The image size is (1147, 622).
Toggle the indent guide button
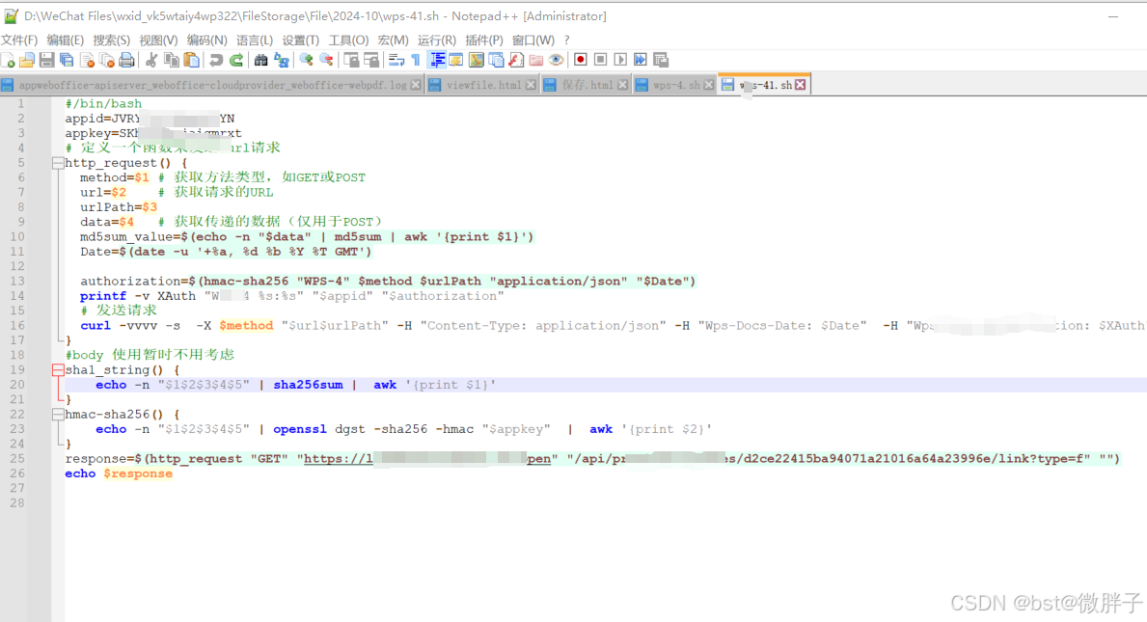coord(437,60)
